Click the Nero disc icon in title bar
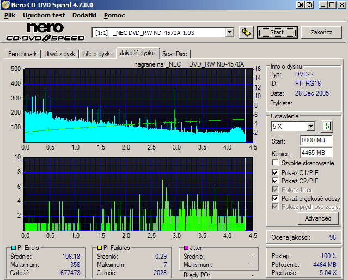The height and width of the screenshot is (280, 348). point(5,5)
